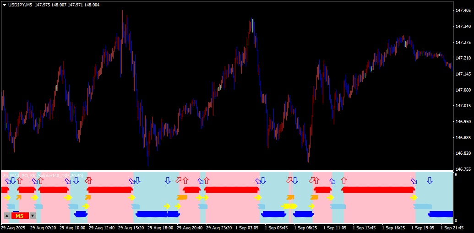The height and width of the screenshot is (233, 474).
Task: Click the 1 Sep 13:45 time label
Action: [x=365, y=228]
